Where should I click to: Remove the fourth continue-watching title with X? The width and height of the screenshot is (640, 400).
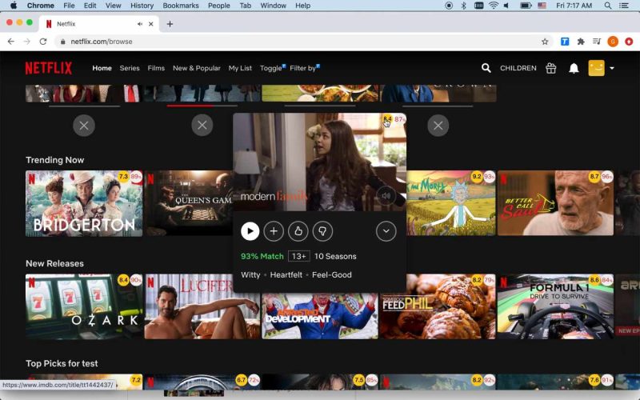(x=438, y=126)
